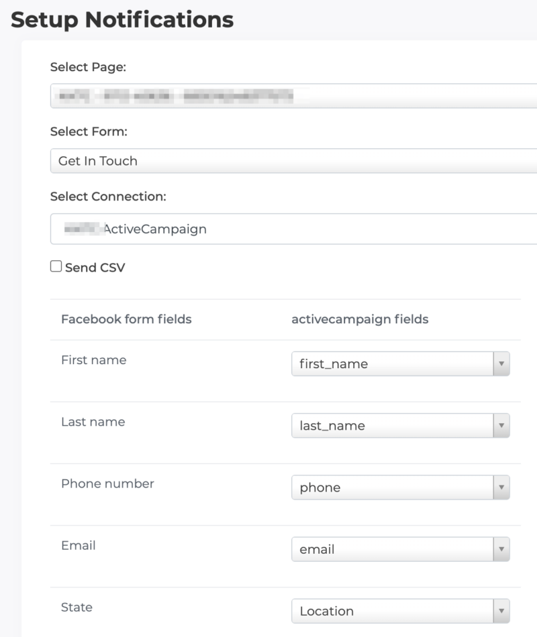The image size is (537, 637).
Task: Click the last_name dropdown arrow icon
Action: [x=501, y=426]
